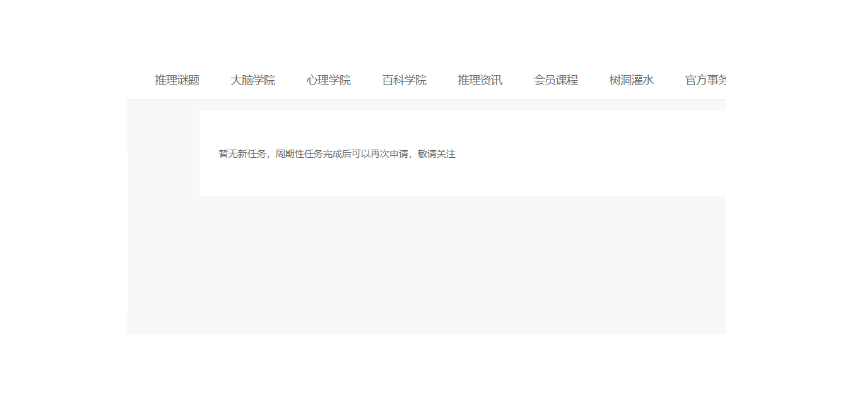
Task: Click the gray sidebar left of the task panel
Action: pos(163,189)
